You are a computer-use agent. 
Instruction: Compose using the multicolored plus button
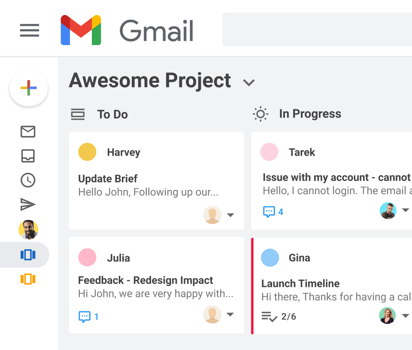pos(28,88)
